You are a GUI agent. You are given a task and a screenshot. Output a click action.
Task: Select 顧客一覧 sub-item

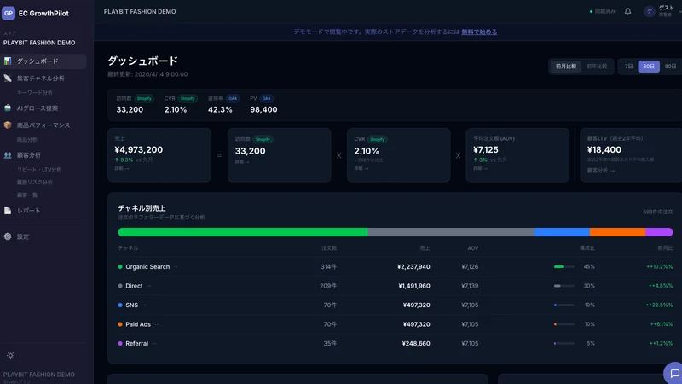coord(27,195)
